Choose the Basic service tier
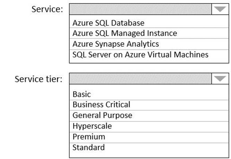The width and height of the screenshot is (231, 159). tap(82, 94)
